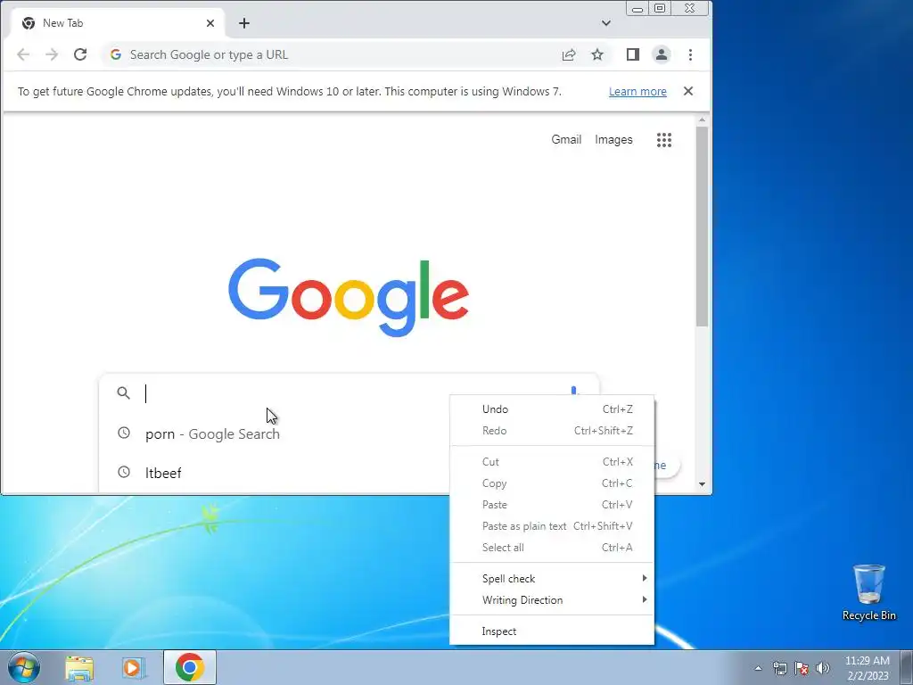The width and height of the screenshot is (913, 685).
Task: Click the Google logo
Action: (x=349, y=297)
